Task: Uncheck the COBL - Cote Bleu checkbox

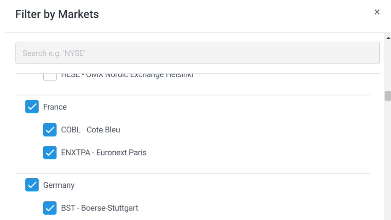Action: [50, 130]
